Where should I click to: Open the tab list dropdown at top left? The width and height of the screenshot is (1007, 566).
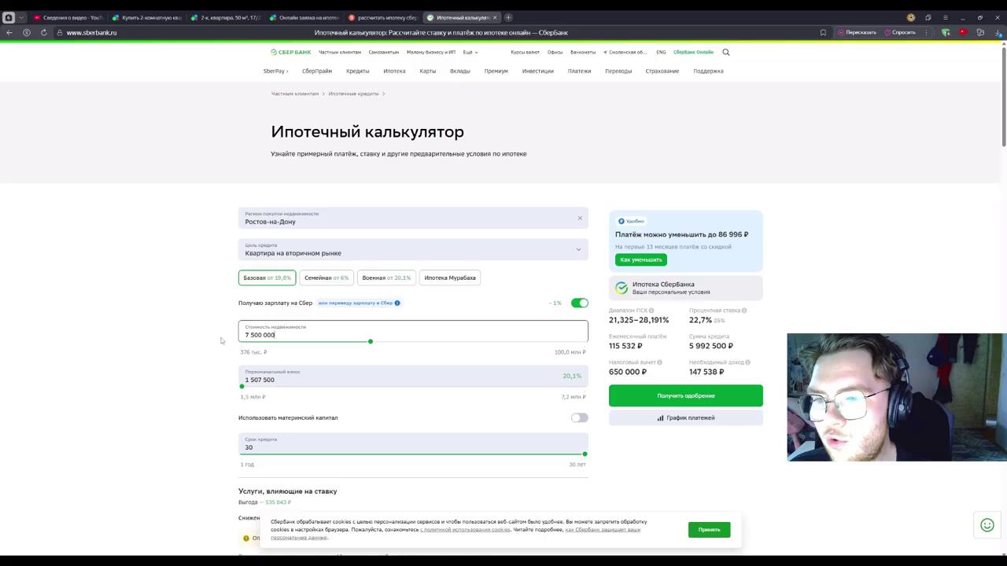(x=21, y=17)
